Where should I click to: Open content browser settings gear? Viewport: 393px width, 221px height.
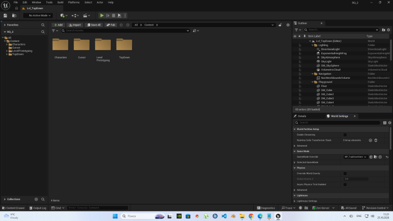pyautogui.click(x=288, y=25)
